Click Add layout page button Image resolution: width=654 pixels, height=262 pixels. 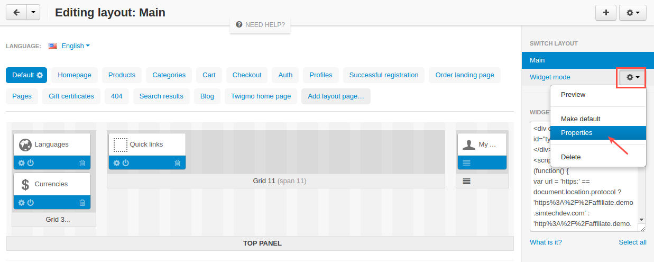(336, 96)
